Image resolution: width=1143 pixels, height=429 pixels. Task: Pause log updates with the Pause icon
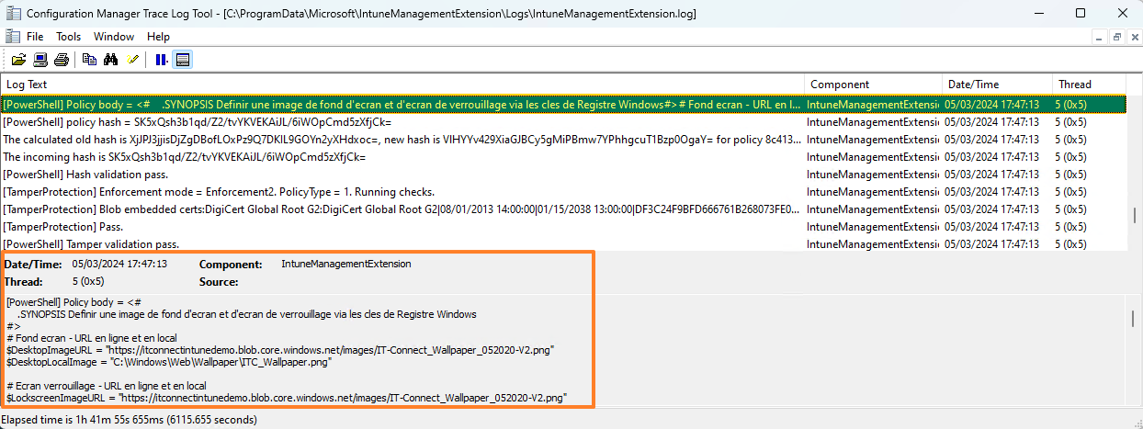tap(161, 60)
